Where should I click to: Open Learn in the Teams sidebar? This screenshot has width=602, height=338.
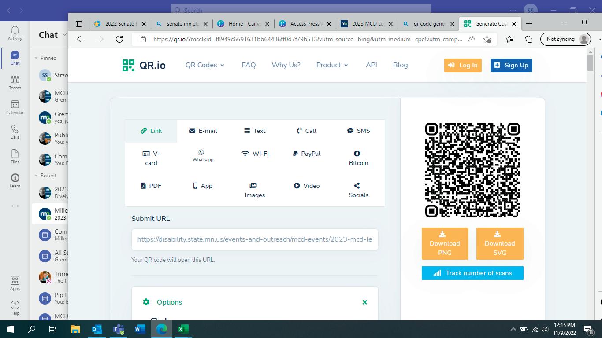click(15, 180)
